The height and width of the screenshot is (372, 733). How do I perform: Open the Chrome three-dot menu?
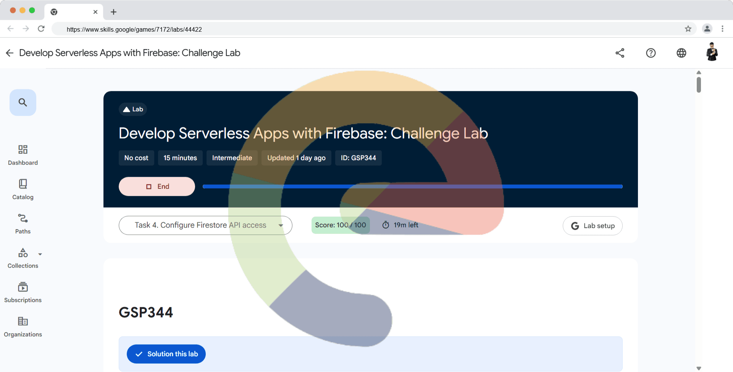pos(722,29)
